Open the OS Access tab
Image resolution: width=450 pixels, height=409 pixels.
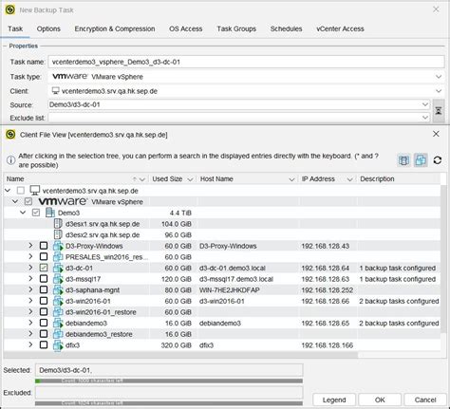(185, 28)
